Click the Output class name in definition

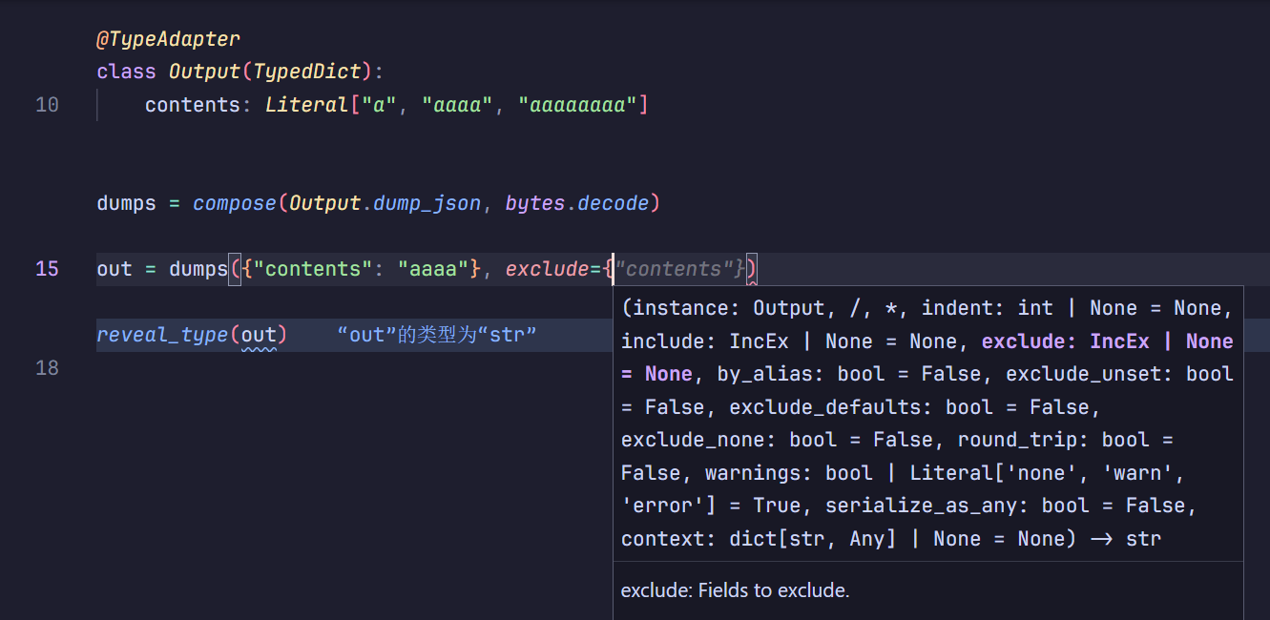click(205, 72)
